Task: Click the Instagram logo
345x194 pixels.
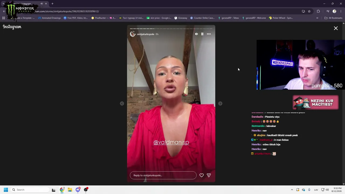Action: pos(12,27)
